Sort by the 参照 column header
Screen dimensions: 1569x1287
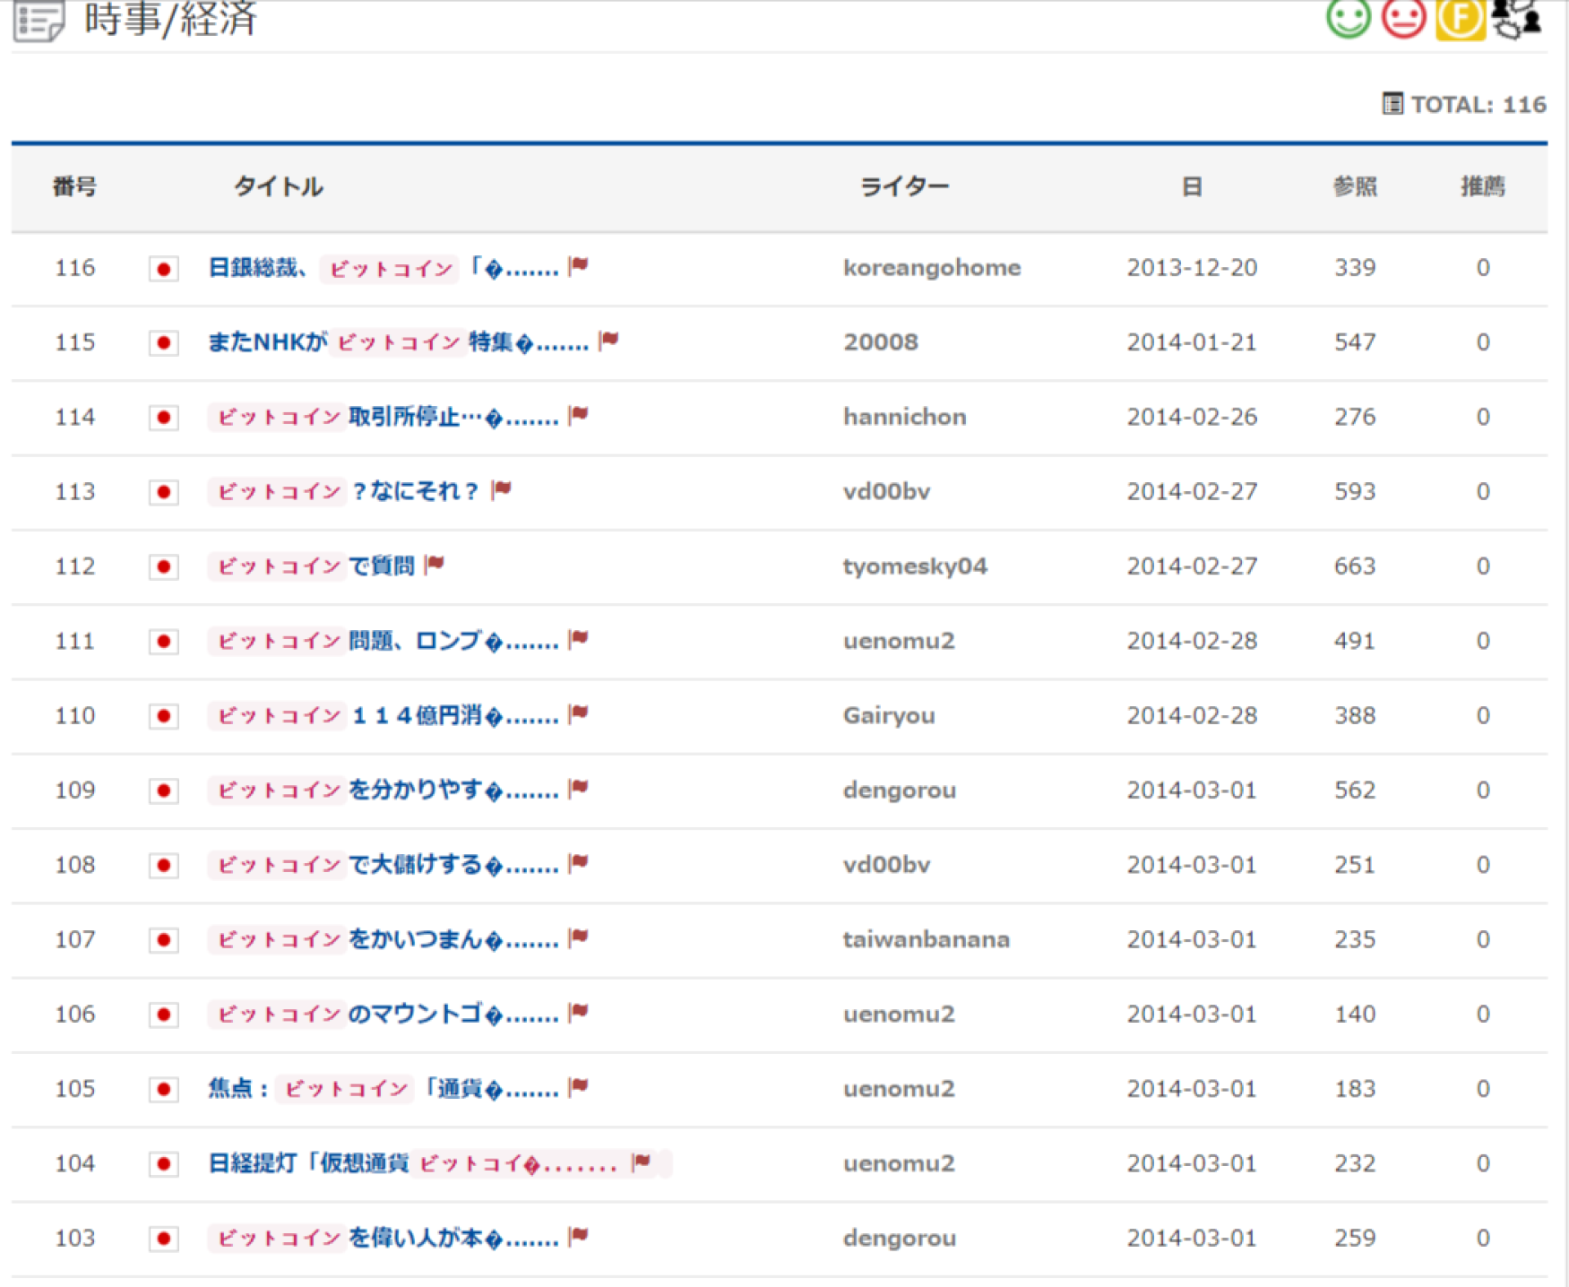click(1355, 187)
